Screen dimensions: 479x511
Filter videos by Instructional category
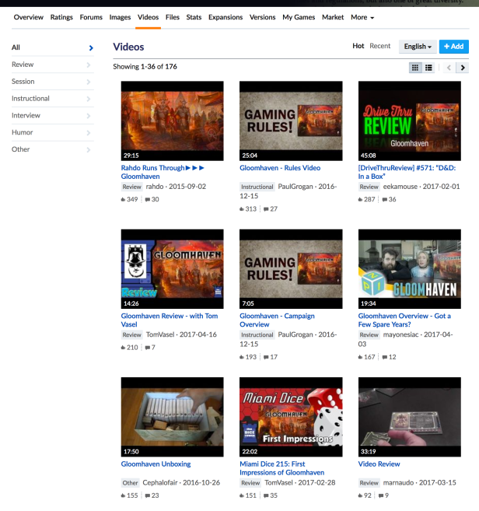coord(52,99)
